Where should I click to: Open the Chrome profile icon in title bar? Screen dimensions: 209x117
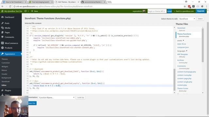186,2
